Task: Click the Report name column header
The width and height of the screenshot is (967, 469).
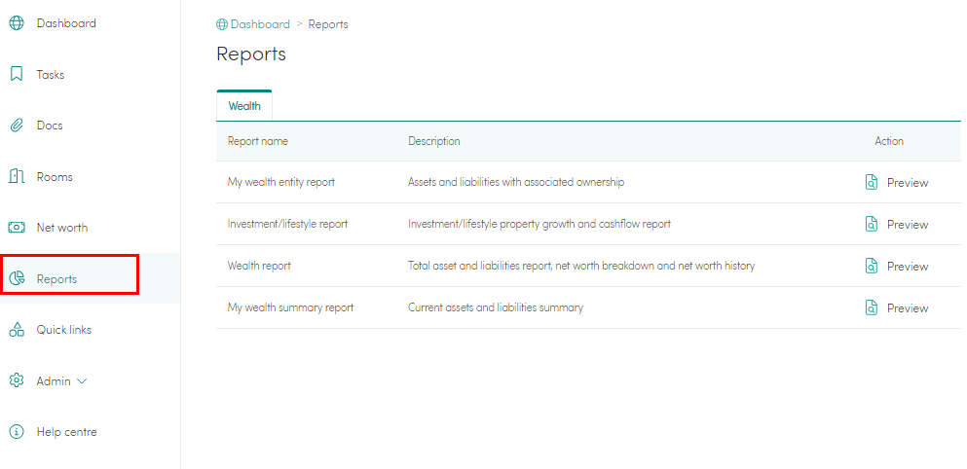Action: (258, 141)
